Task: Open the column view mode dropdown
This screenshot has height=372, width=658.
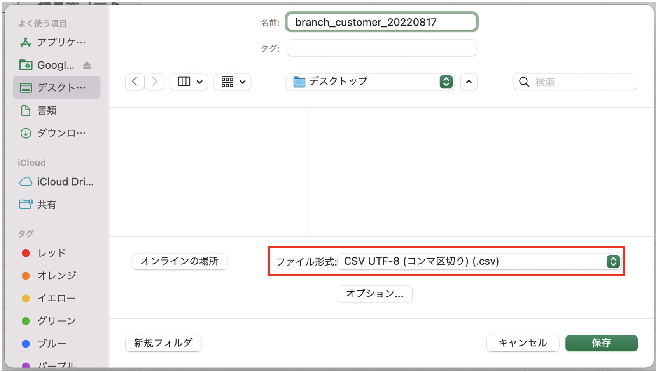Action: click(x=189, y=82)
